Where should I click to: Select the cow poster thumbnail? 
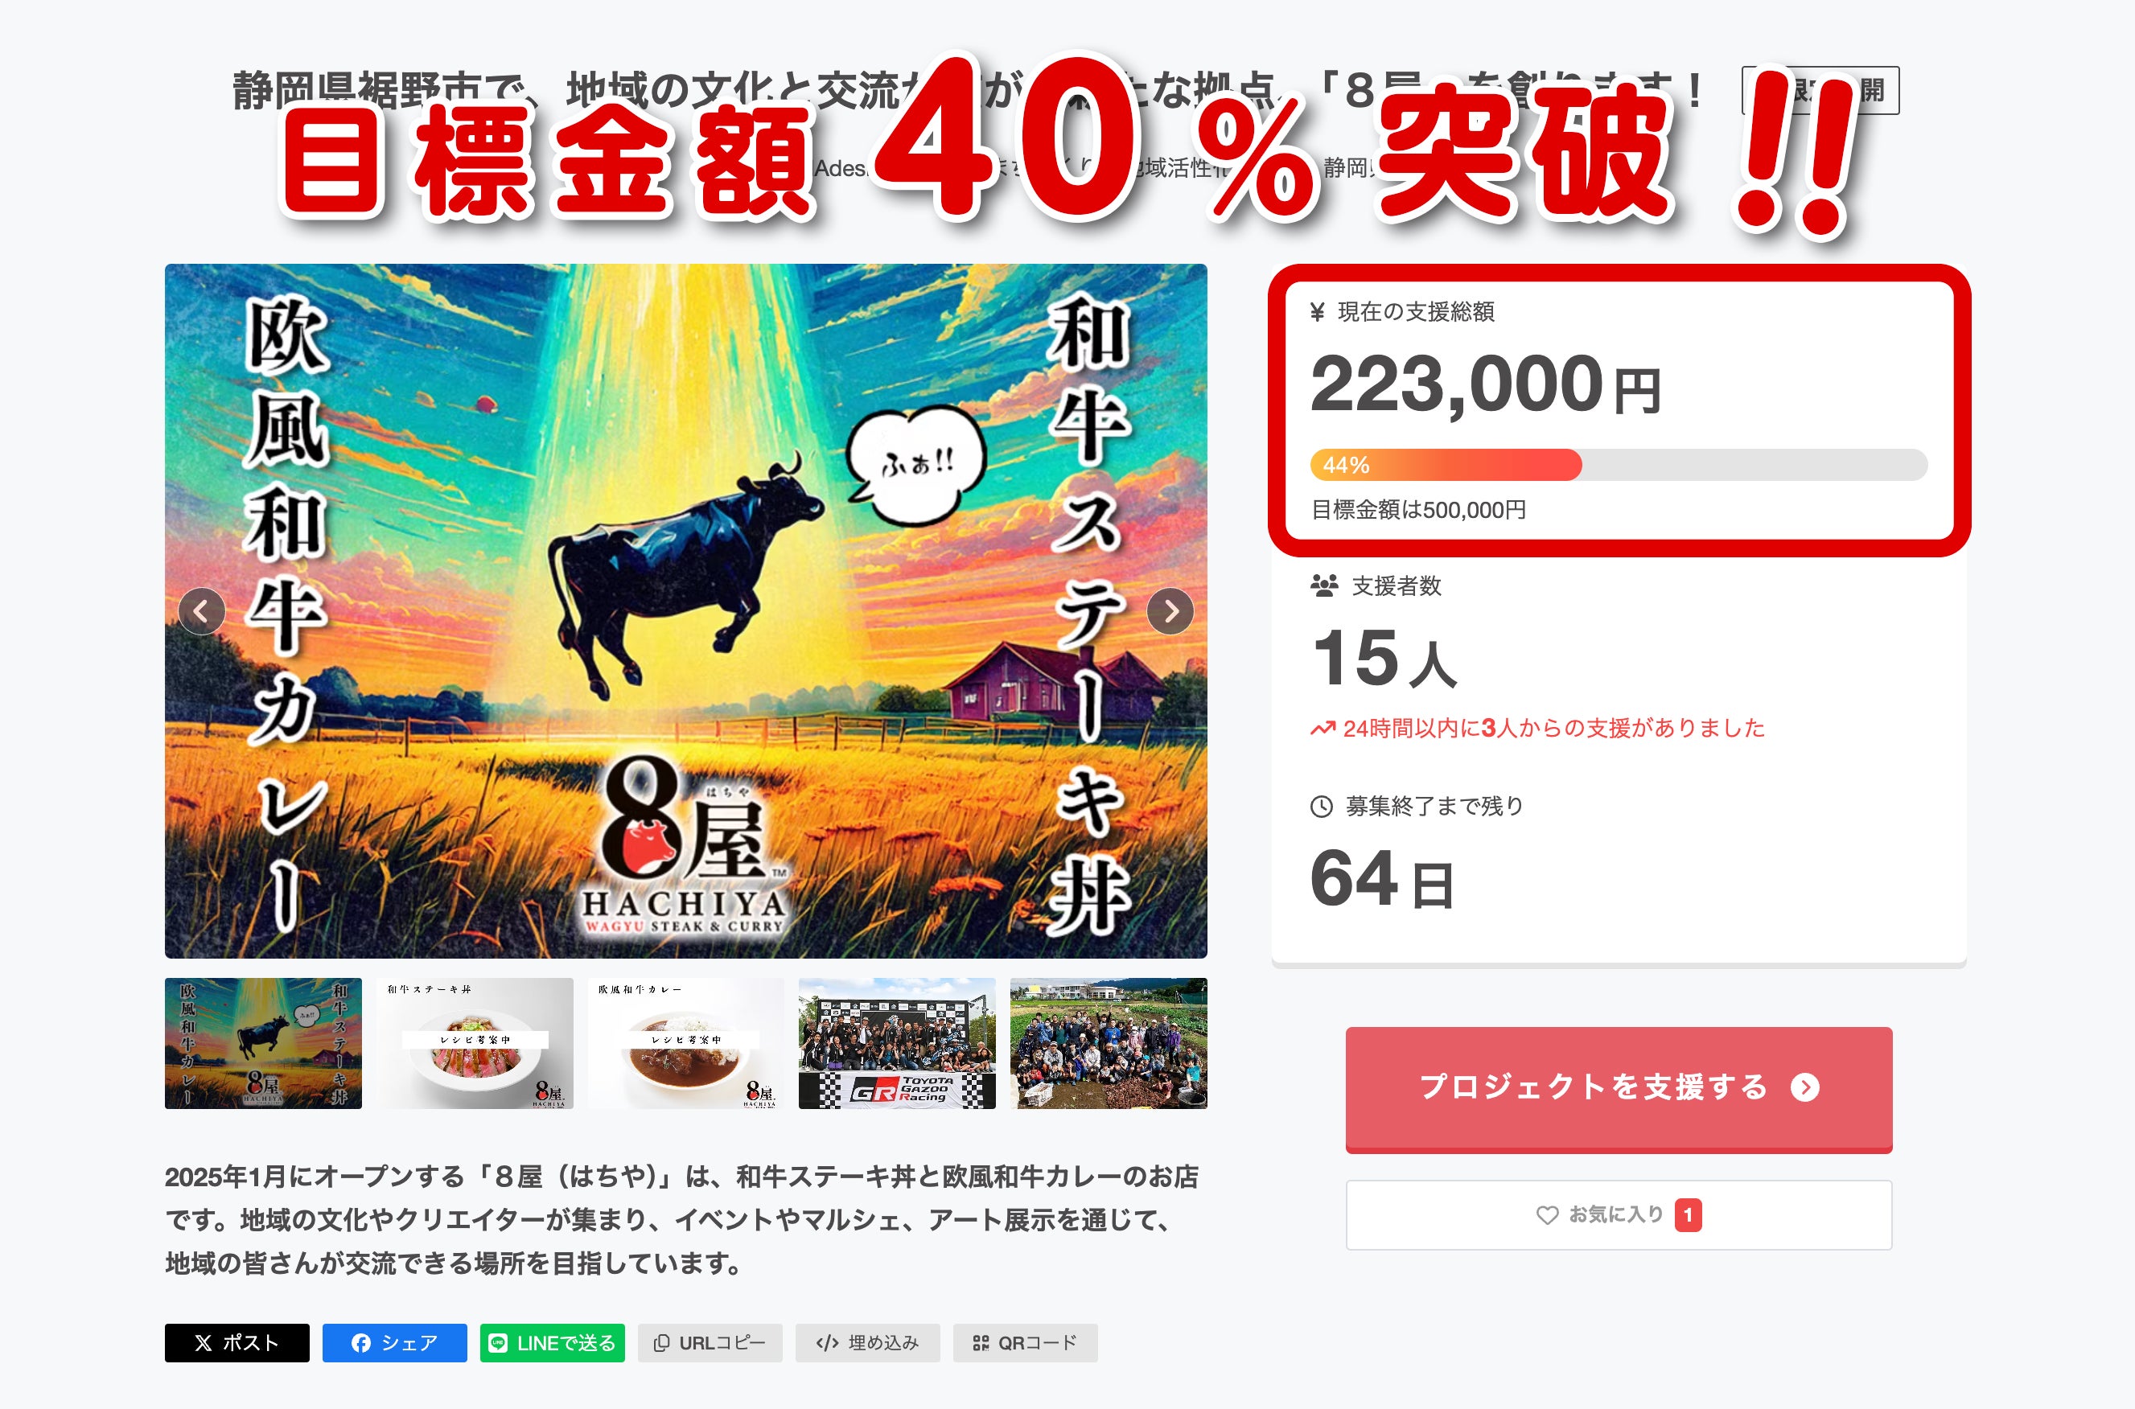(263, 1043)
